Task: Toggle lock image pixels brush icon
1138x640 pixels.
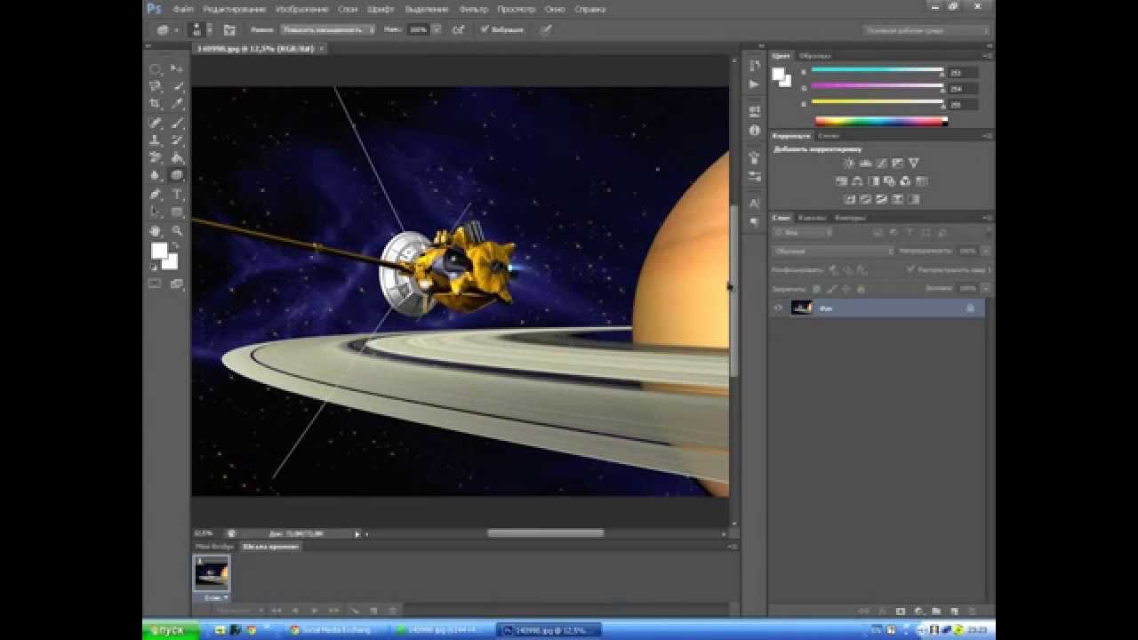Action: [x=832, y=289]
